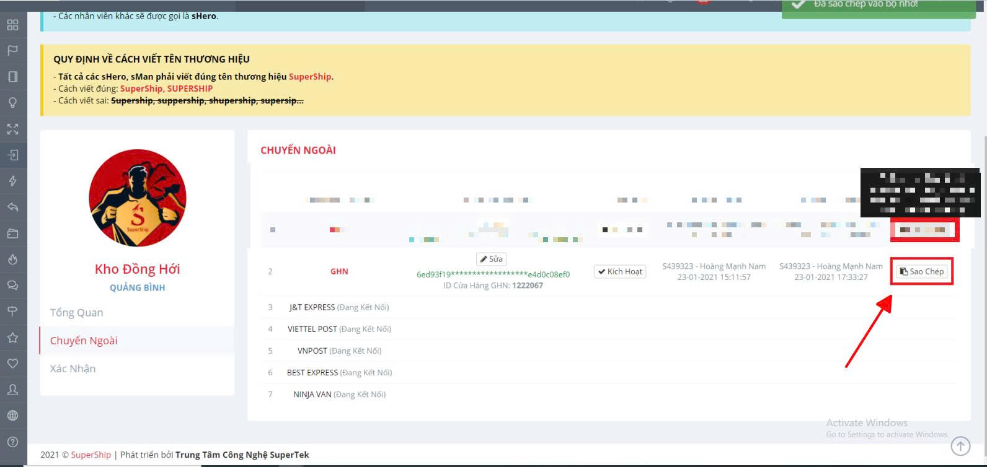The image size is (987, 467).
Task: Click the expand-arrows icon in sidebar
Action: tap(12, 129)
